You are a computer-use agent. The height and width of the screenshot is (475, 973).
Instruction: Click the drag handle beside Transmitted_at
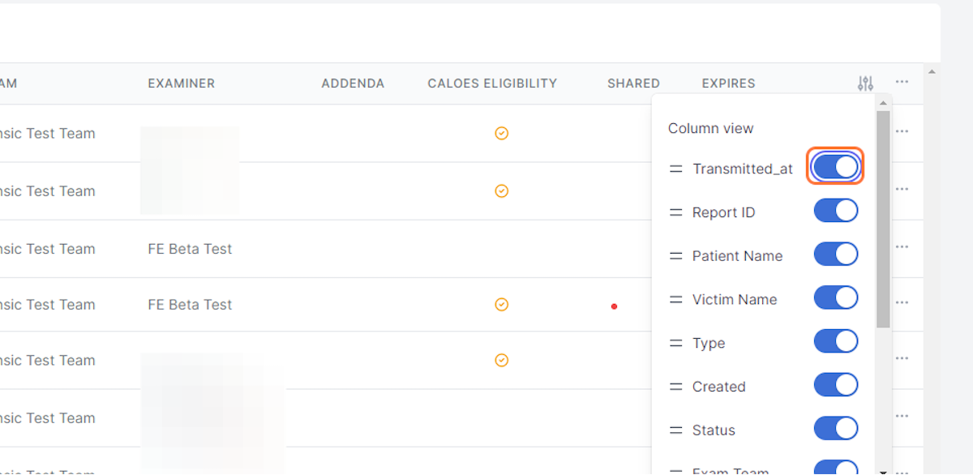(x=676, y=169)
